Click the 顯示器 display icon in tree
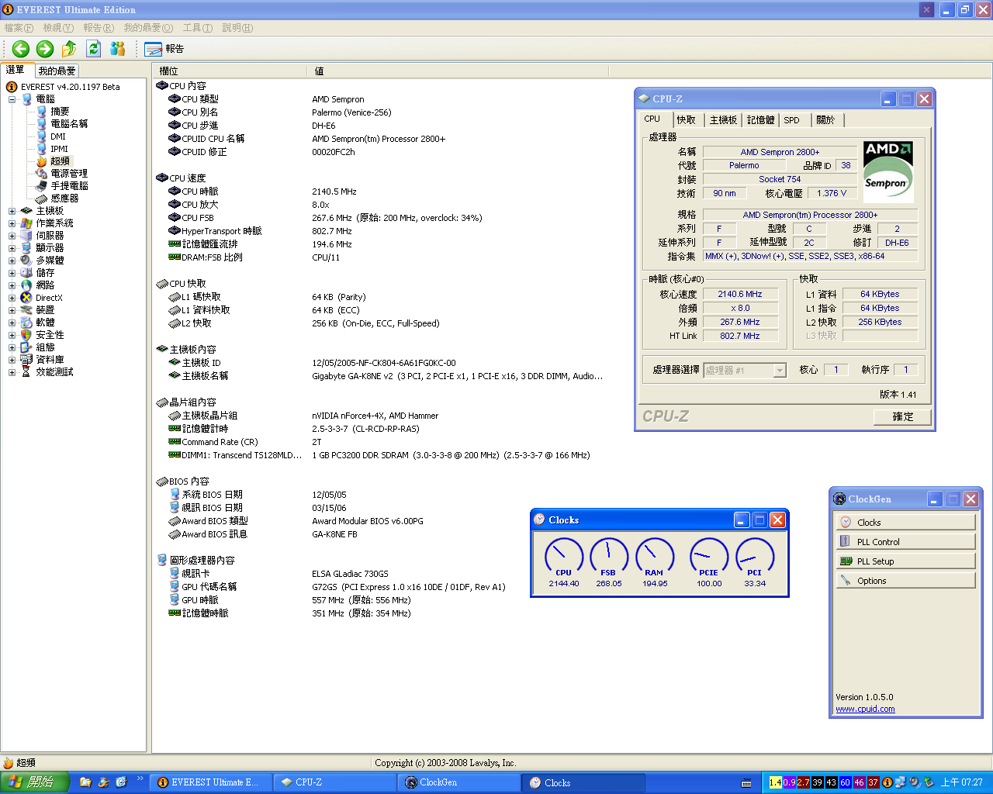 coord(26,248)
